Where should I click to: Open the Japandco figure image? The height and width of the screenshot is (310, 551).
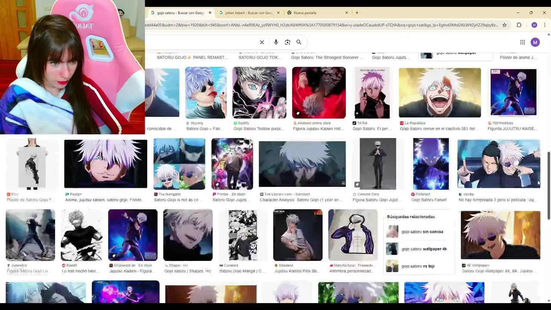click(30, 235)
